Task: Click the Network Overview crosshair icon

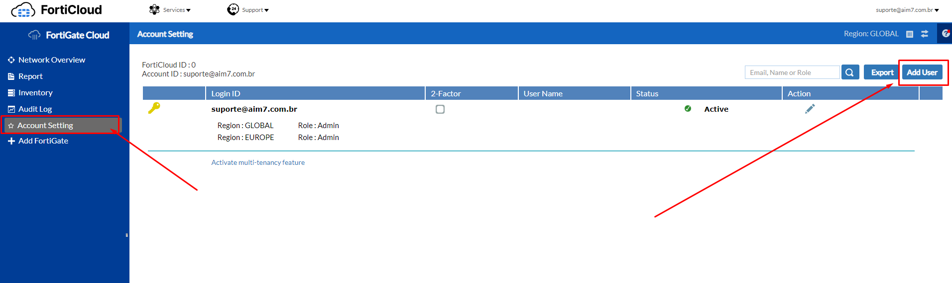Action: [x=11, y=60]
